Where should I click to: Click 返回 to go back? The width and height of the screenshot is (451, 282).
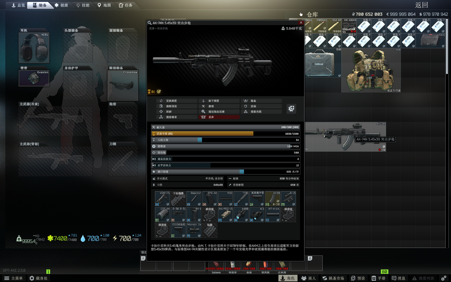click(421, 5)
